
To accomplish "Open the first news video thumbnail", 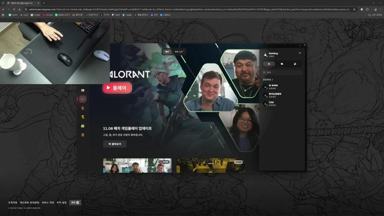I will pos(137,166).
